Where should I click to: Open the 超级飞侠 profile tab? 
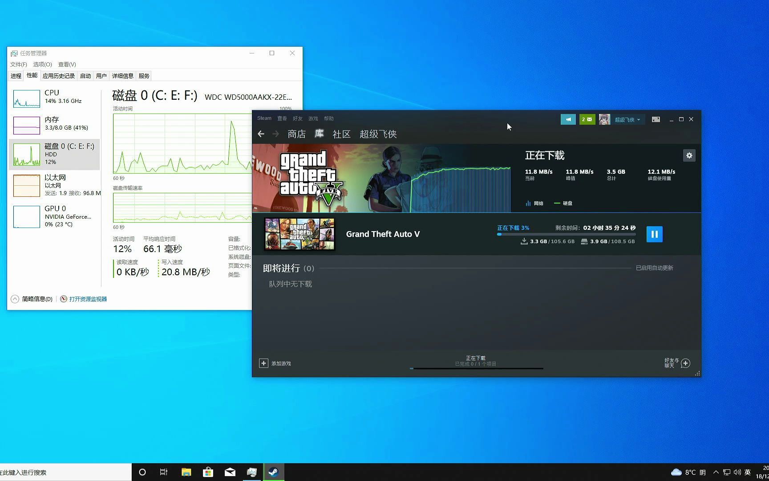378,134
